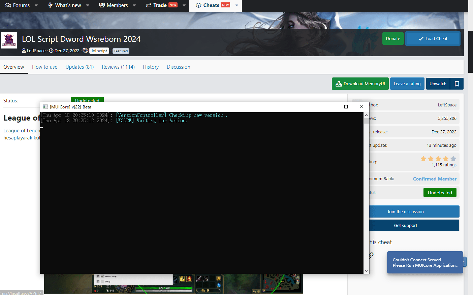473x295 pixels.
Task: Expand the Members dropdown arrow
Action: [134, 5]
